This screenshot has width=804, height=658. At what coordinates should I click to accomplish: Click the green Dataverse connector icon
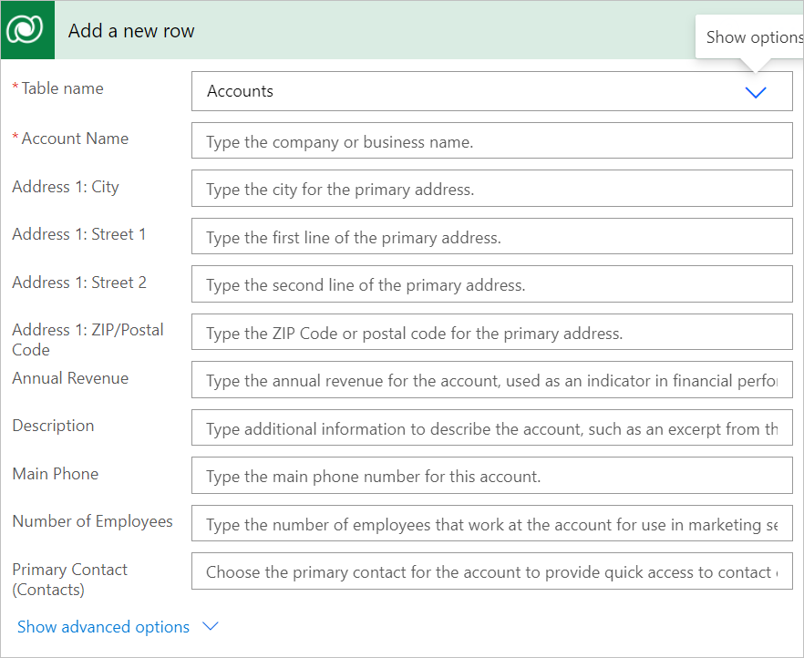pyautogui.click(x=26, y=29)
